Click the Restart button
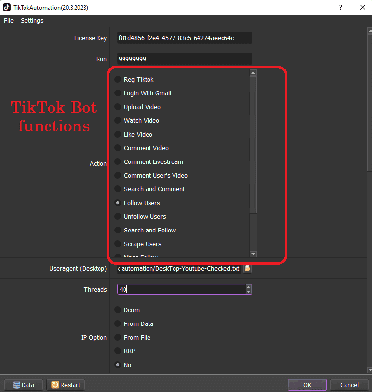 [66, 385]
